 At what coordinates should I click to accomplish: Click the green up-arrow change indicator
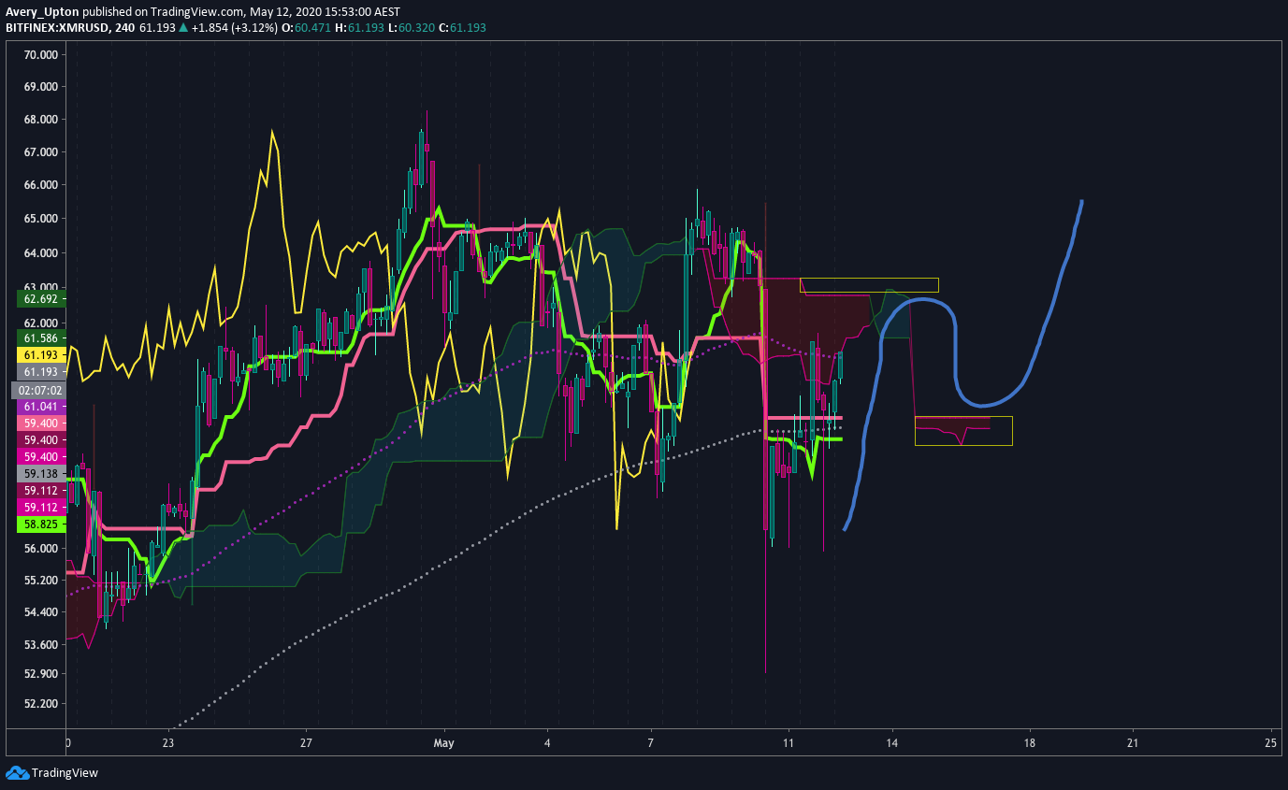coord(184,28)
